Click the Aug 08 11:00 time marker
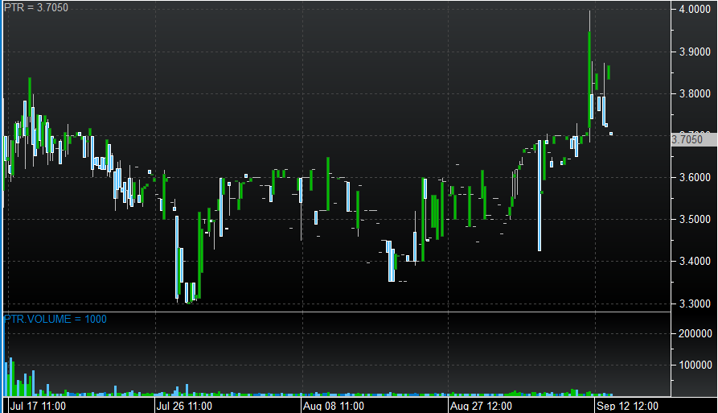 tap(334, 406)
